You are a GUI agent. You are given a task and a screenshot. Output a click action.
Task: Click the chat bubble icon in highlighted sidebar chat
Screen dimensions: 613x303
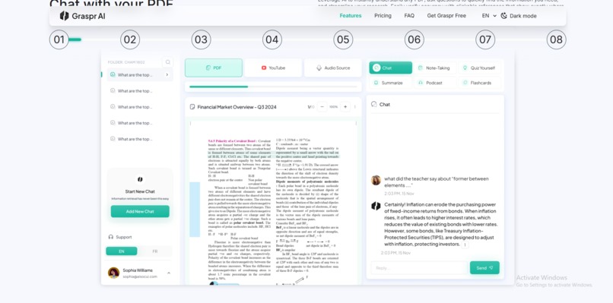click(113, 74)
